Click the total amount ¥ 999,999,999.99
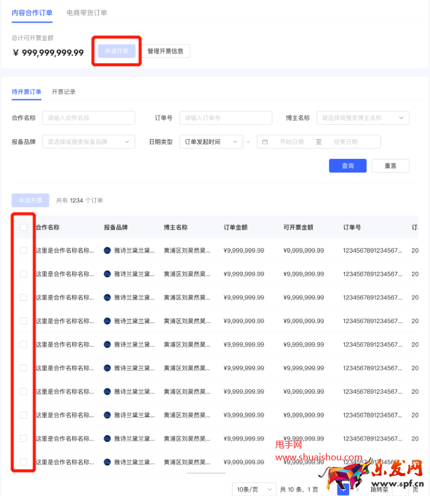The height and width of the screenshot is (496, 430). 48,52
